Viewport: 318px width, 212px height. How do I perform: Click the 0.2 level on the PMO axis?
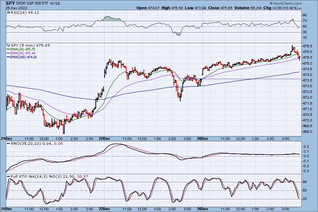[306, 147]
